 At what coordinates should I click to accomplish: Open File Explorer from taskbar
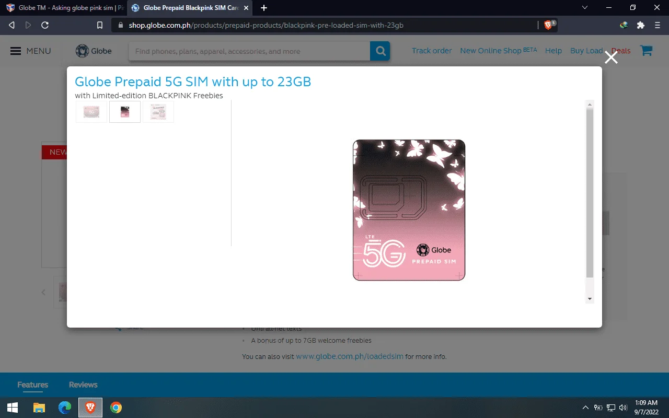(39, 408)
